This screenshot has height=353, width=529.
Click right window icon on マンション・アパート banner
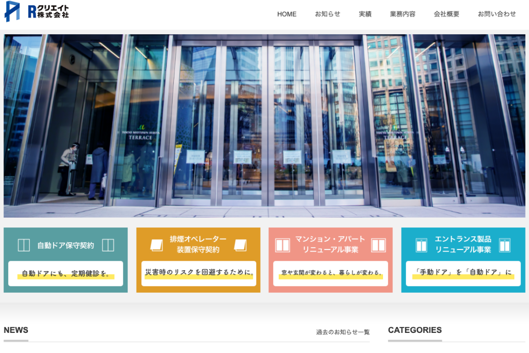[378, 245]
